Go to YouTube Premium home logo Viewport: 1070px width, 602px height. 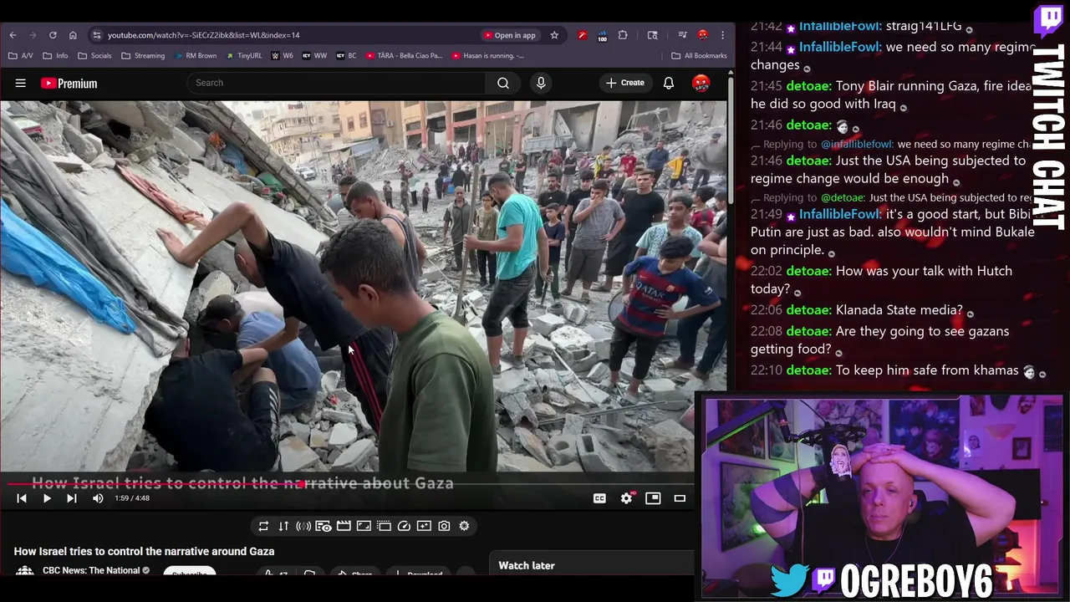pos(69,83)
